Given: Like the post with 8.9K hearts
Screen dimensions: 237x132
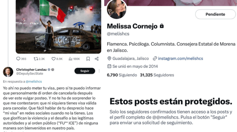Looking at the screenshot, I should coord(54,59).
